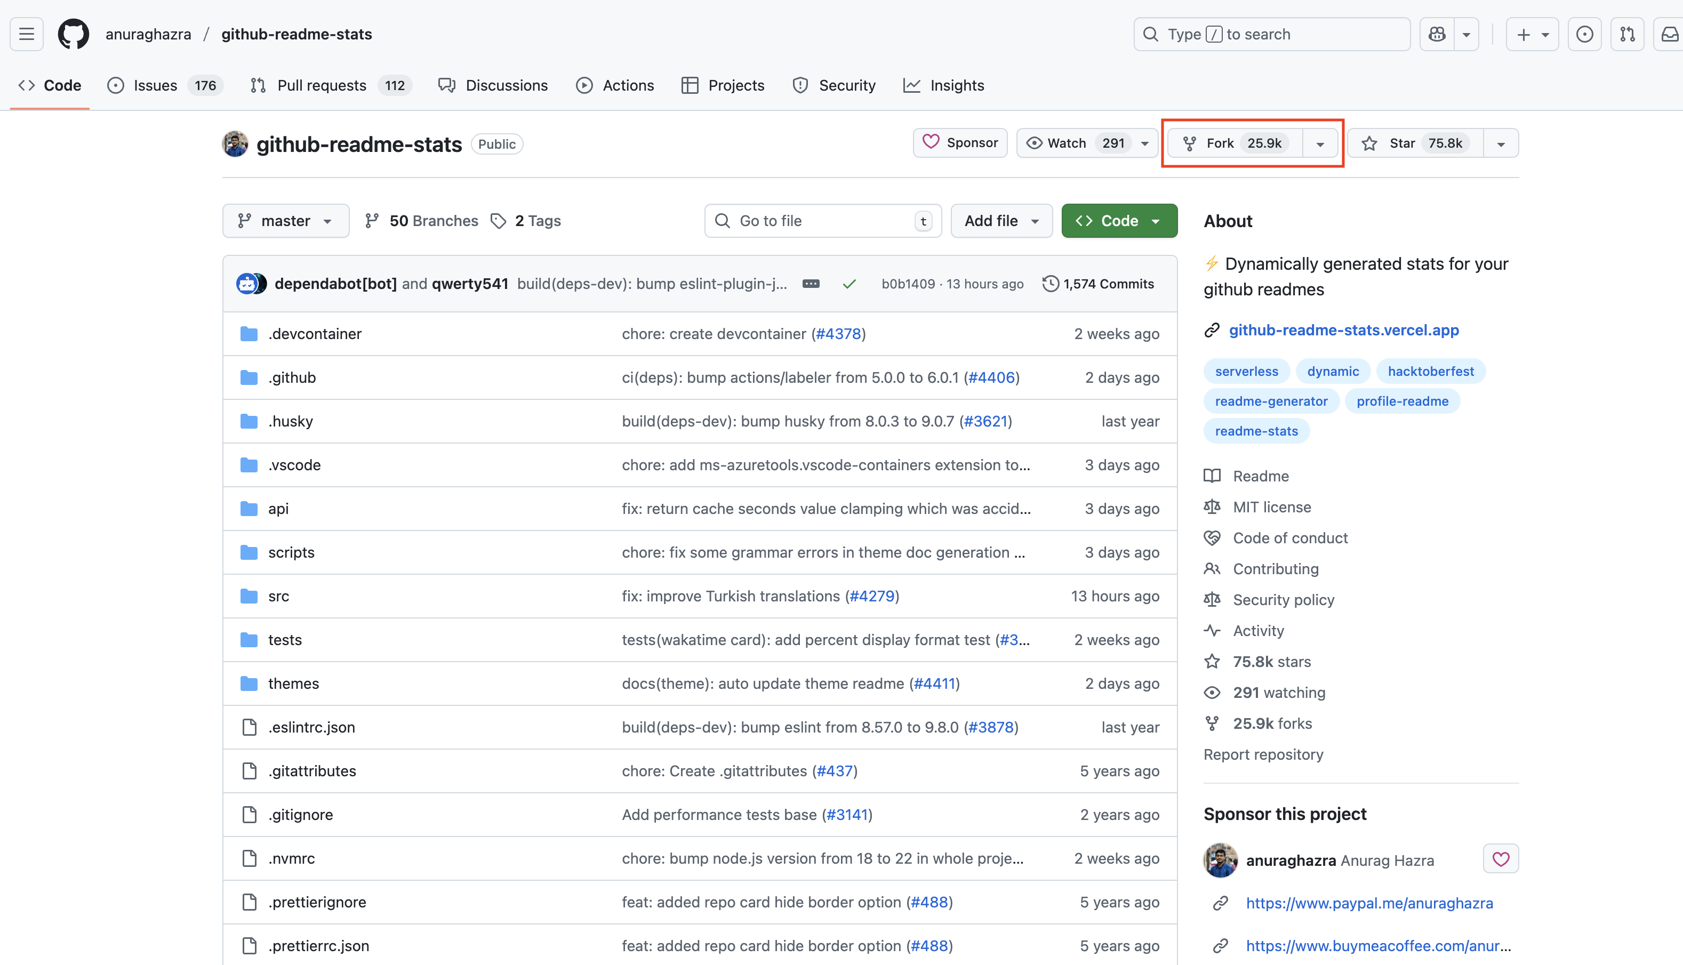Open the Watch notifications dropdown
The image size is (1683, 965).
(x=1087, y=143)
